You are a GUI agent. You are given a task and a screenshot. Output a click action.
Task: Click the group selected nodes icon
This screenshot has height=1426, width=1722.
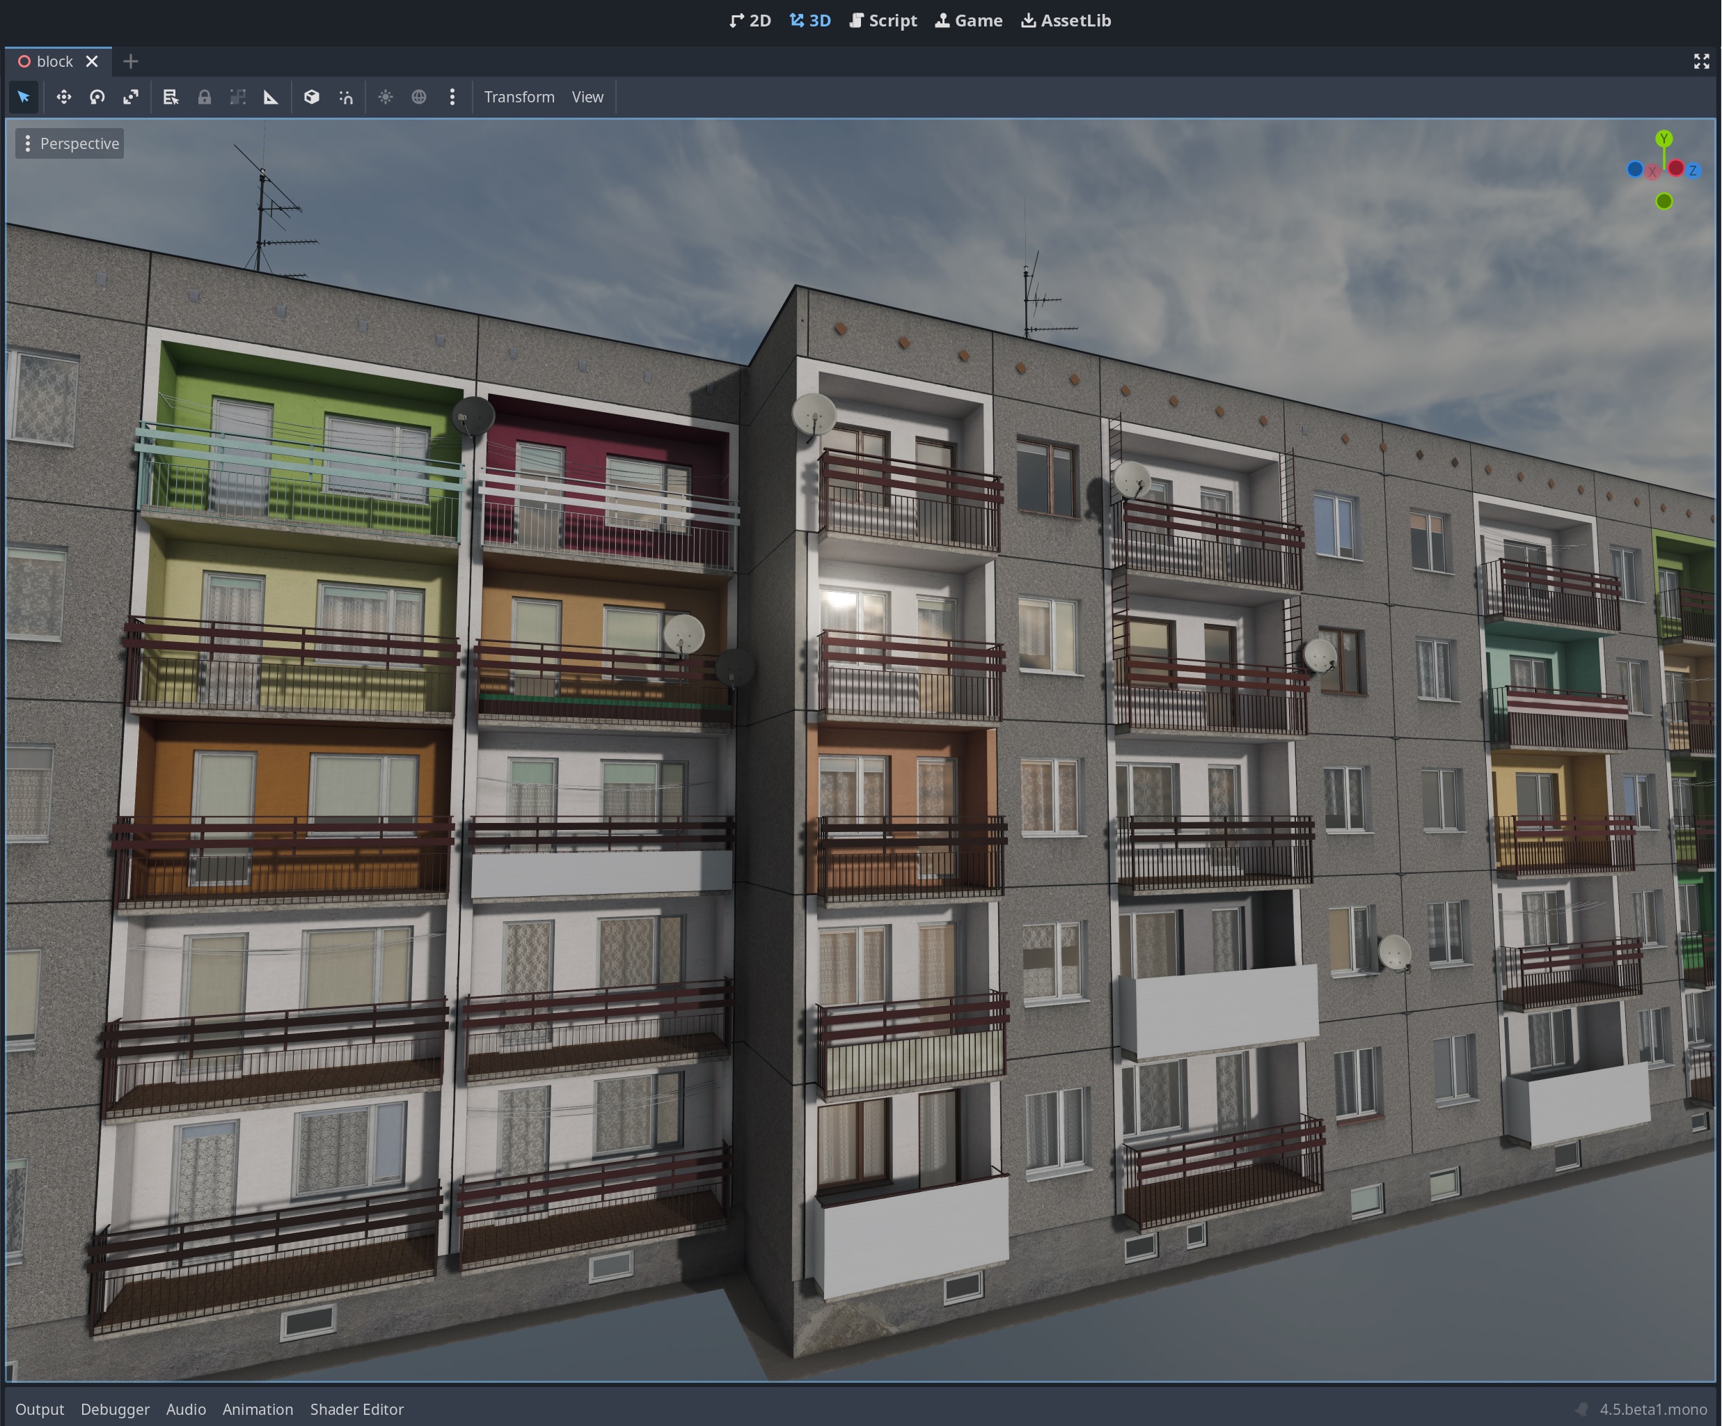coord(238,97)
